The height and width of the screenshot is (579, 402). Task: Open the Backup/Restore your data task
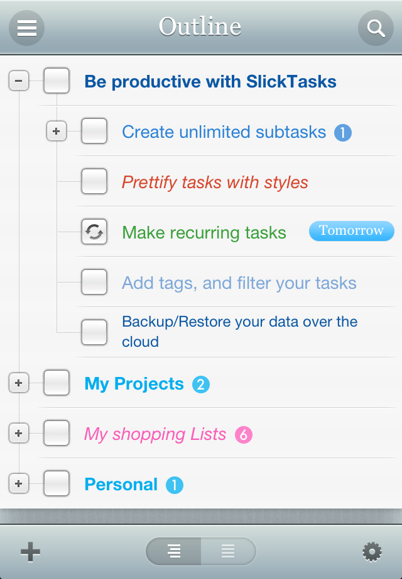click(x=239, y=332)
